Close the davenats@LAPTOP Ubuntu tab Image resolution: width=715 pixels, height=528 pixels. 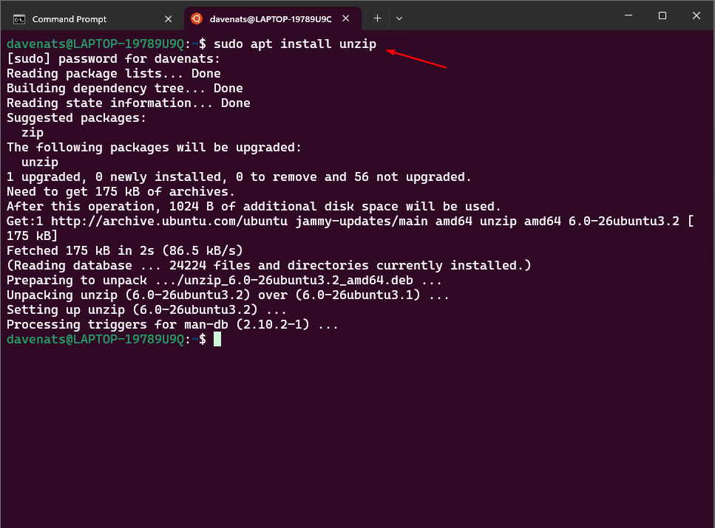(346, 18)
